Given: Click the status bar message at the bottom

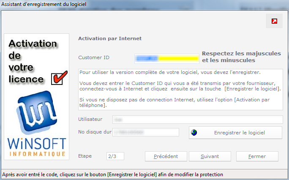Looking at the screenshot, I should pyautogui.click(x=113, y=175).
